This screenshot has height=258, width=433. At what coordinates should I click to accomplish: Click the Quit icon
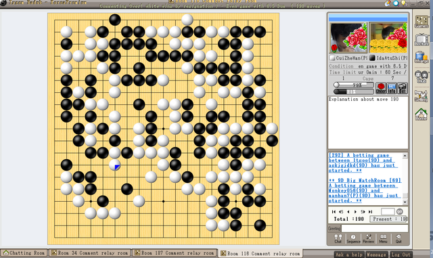point(398,238)
